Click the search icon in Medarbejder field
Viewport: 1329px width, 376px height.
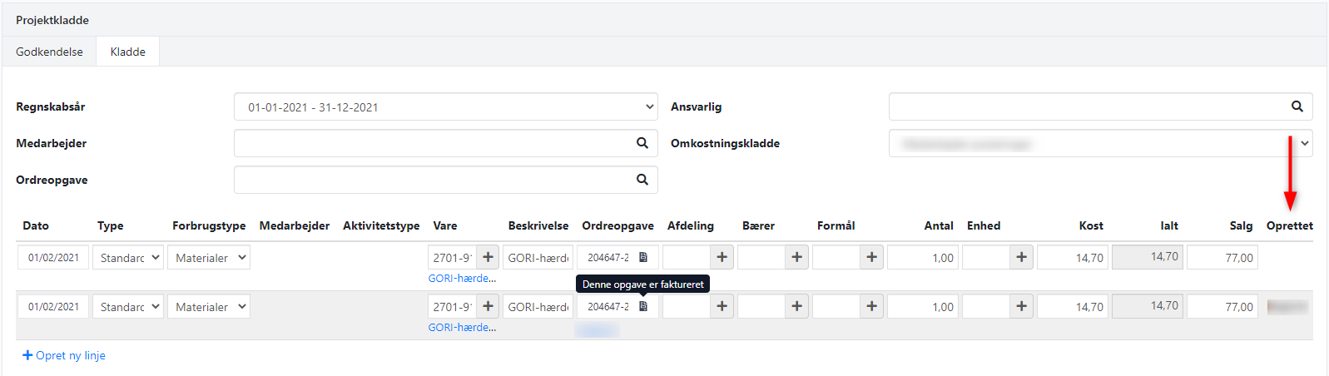pos(642,143)
